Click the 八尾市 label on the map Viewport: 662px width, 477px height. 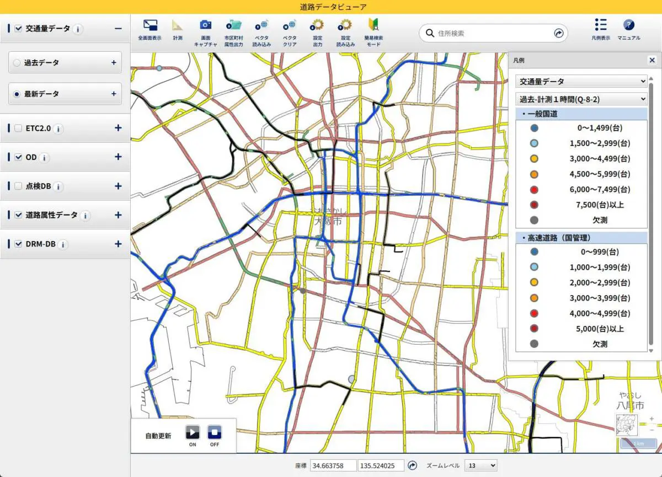[x=630, y=406]
